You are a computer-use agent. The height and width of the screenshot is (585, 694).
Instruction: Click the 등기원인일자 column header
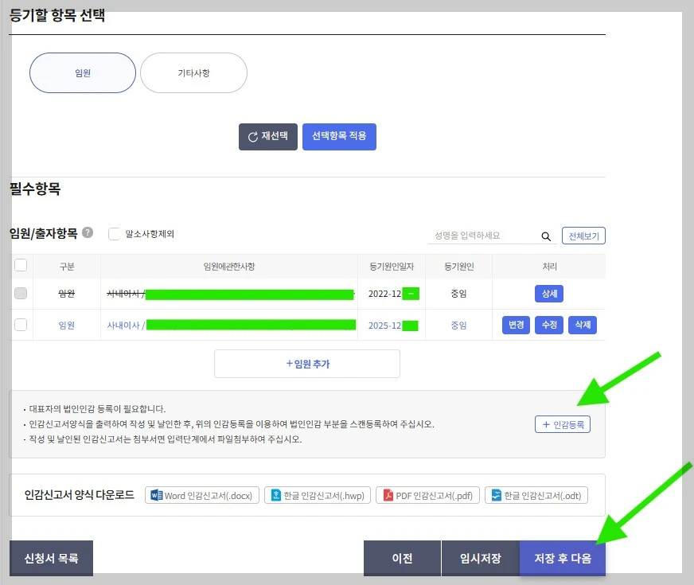point(392,267)
